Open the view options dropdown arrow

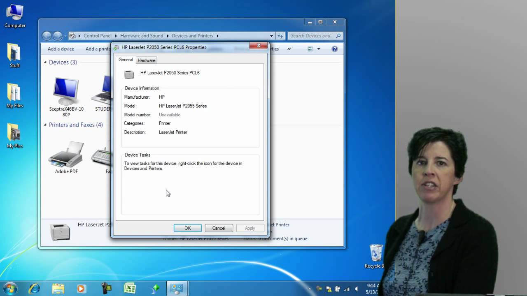tap(318, 49)
